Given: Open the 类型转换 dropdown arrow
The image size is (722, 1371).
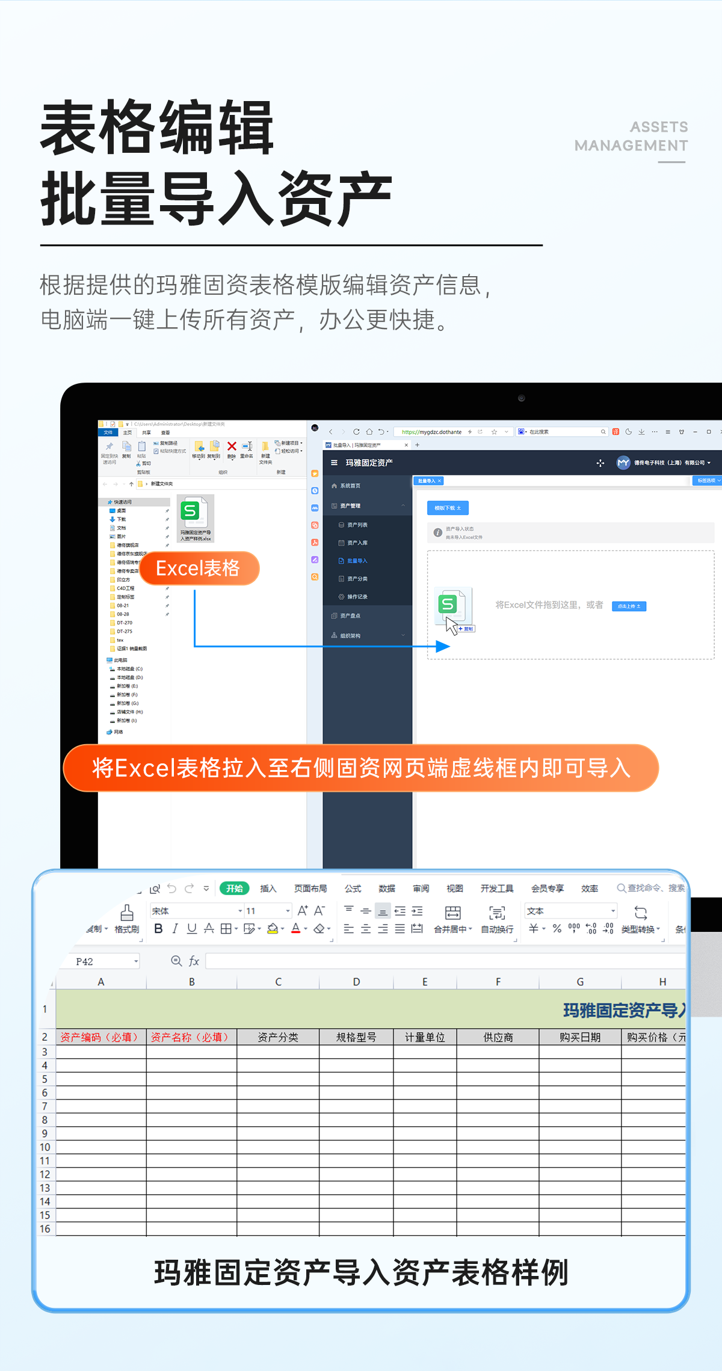Looking at the screenshot, I should pos(658,929).
